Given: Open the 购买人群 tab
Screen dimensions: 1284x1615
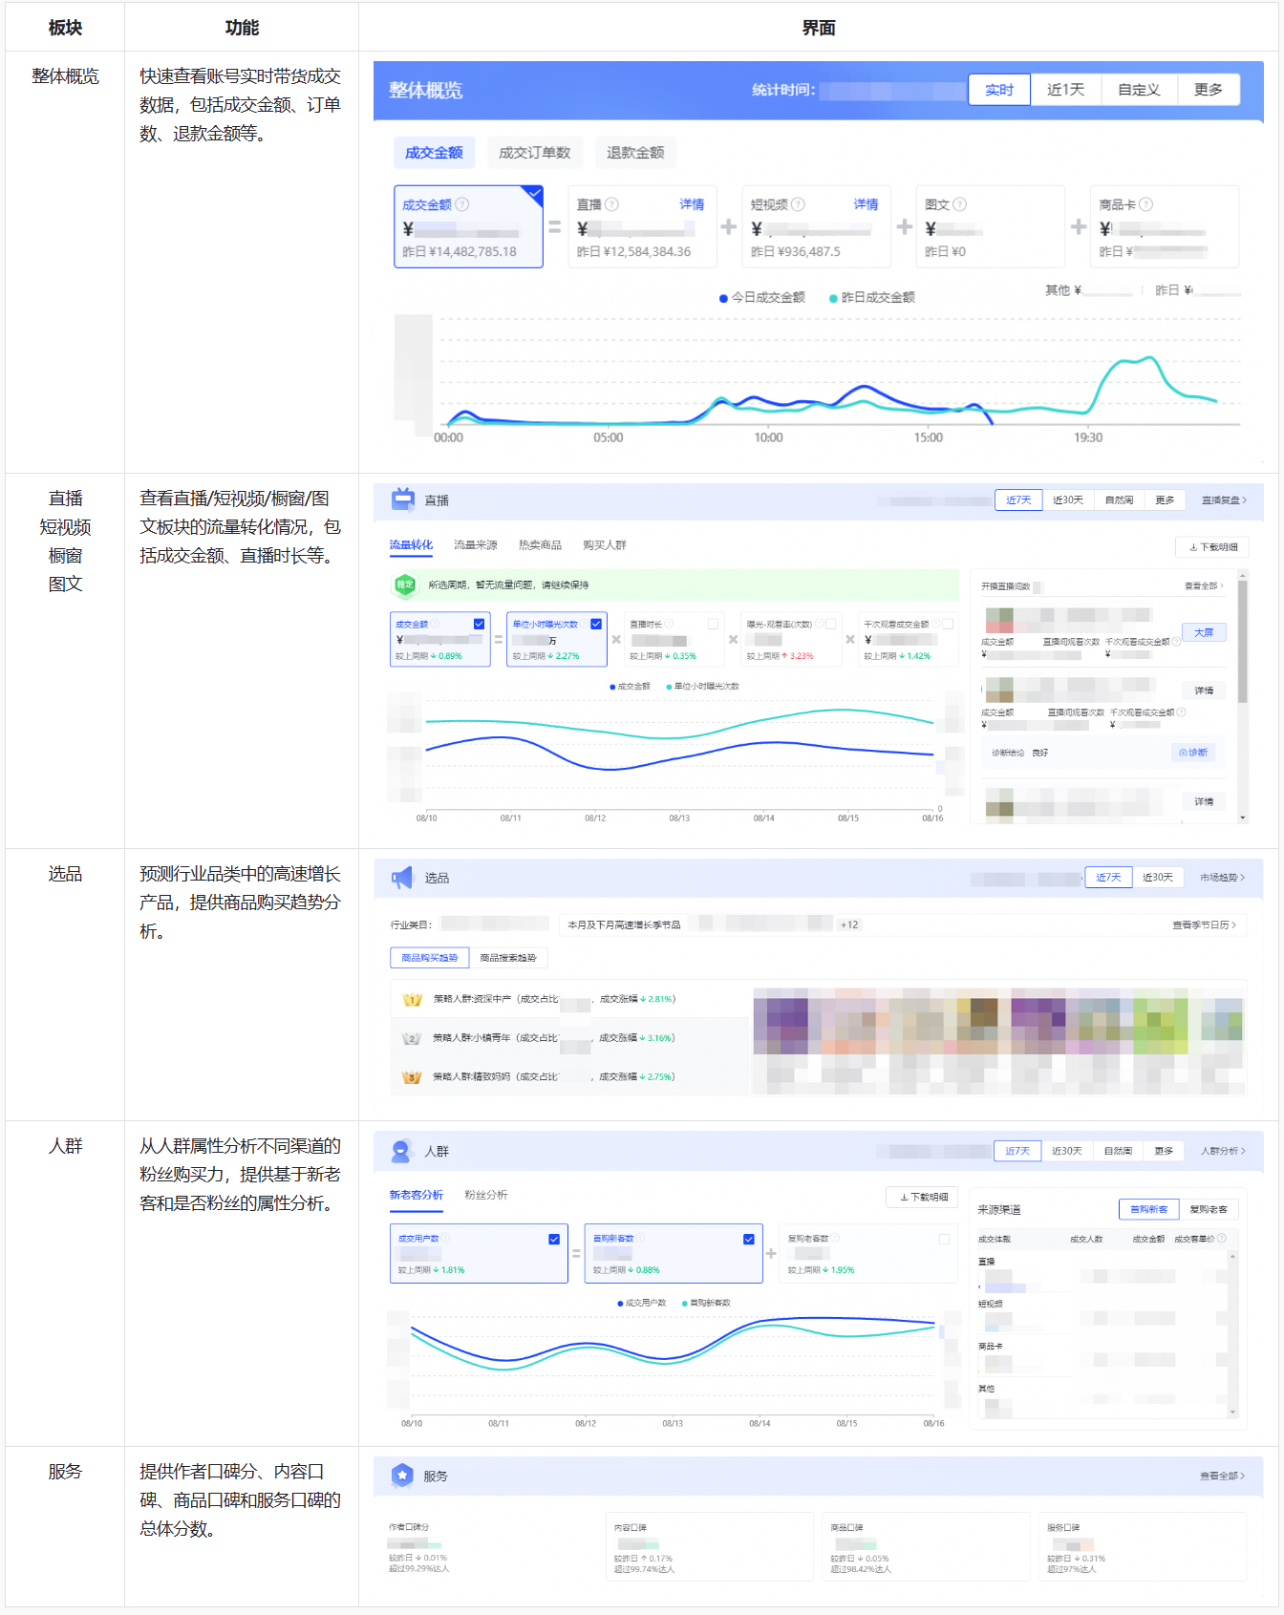Looking at the screenshot, I should [605, 544].
